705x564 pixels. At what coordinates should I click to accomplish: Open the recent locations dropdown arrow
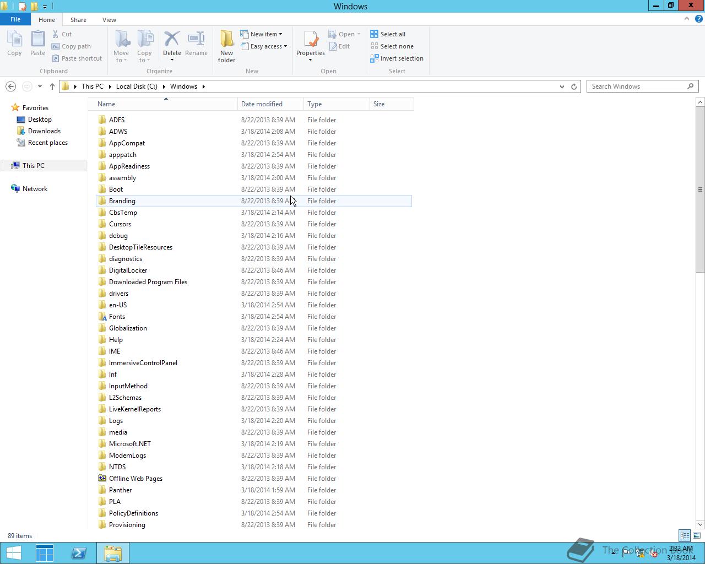40,86
